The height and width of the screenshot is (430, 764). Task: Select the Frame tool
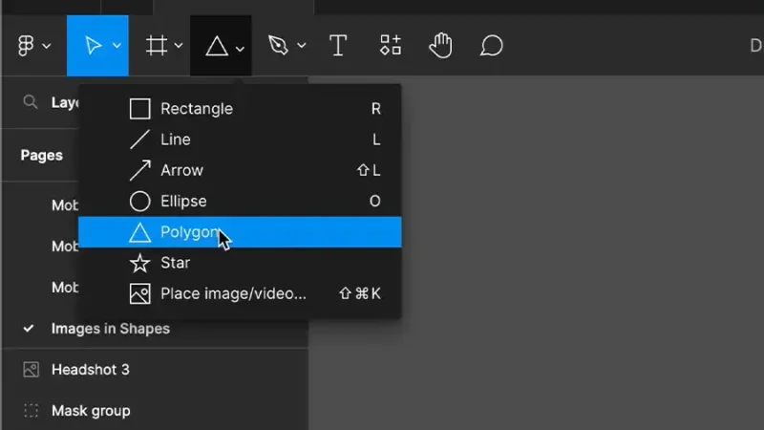coord(157,46)
